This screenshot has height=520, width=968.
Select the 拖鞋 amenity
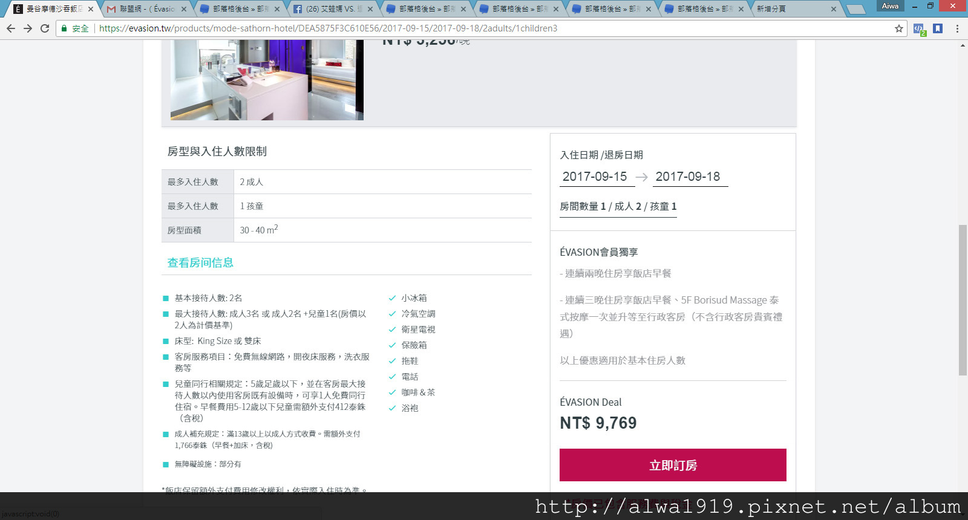pyautogui.click(x=410, y=361)
